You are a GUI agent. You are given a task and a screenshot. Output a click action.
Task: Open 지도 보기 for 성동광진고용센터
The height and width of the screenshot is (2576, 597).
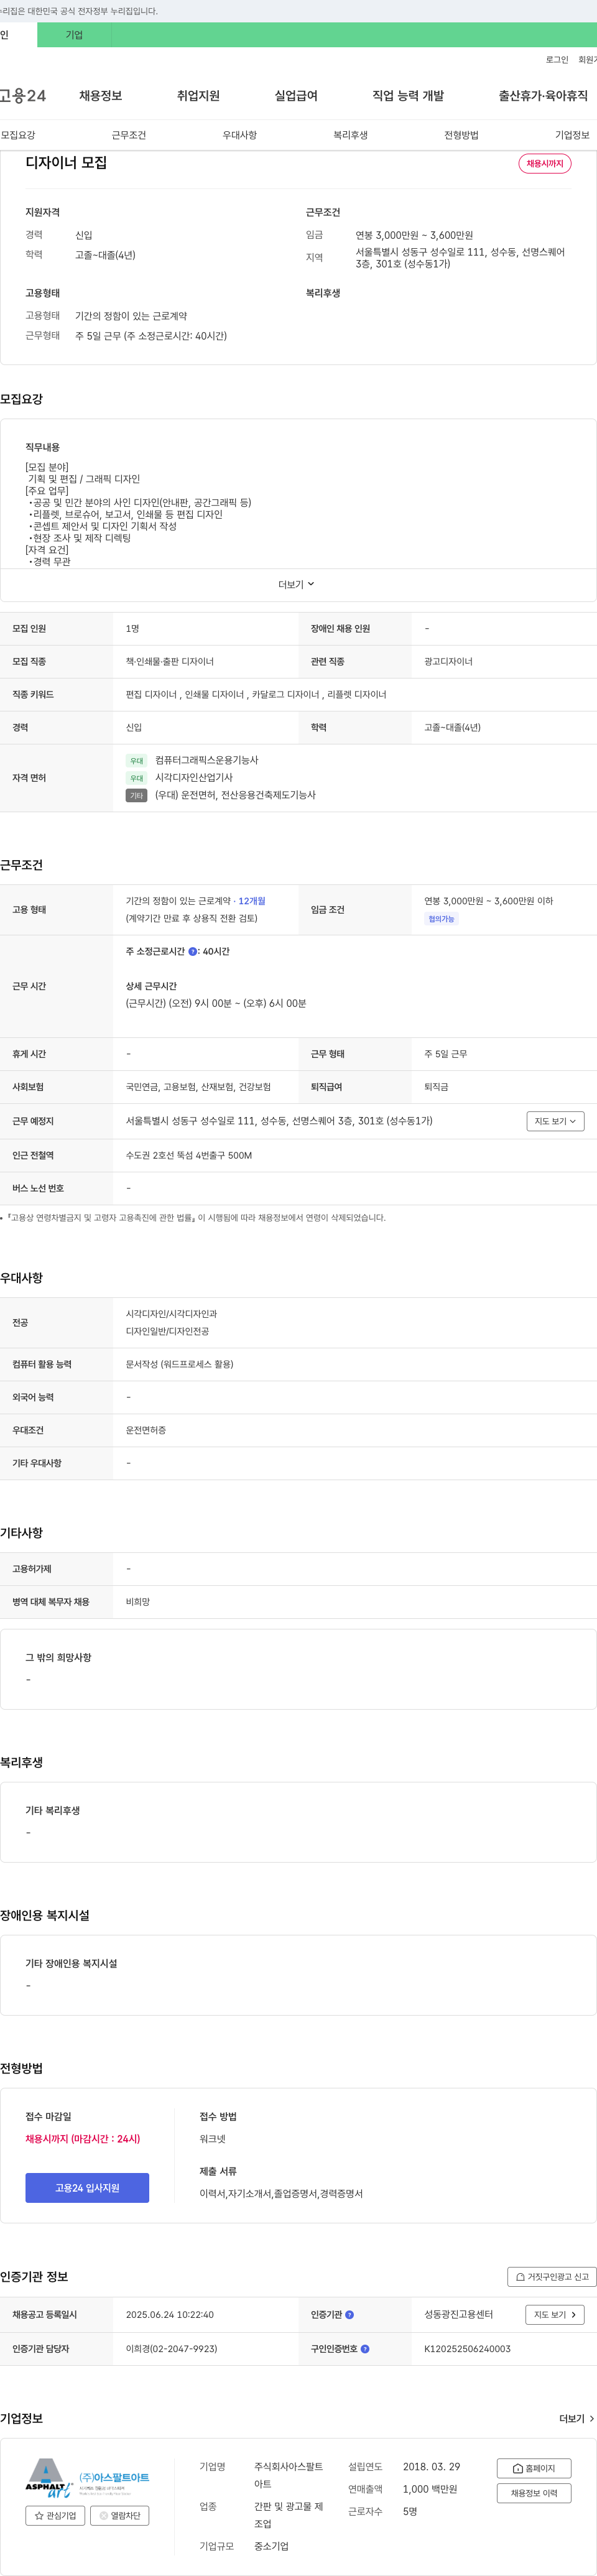tap(555, 2315)
